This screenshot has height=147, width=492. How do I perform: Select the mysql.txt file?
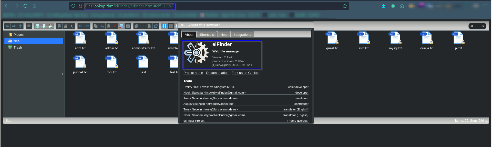pyautogui.click(x=395, y=41)
